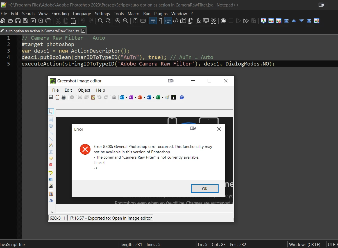Image resolution: width=338 pixels, height=248 pixels.
Task: Click '628x311' size in Greenshot status bar
Action: 57,218
